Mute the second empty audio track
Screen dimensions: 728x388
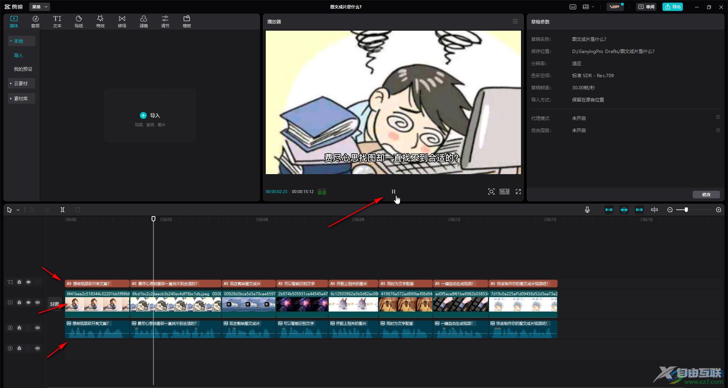click(38, 348)
